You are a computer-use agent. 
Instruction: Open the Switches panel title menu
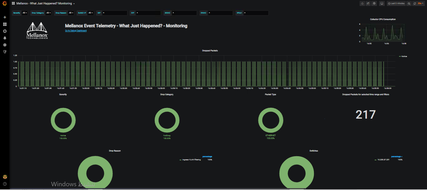314,151
